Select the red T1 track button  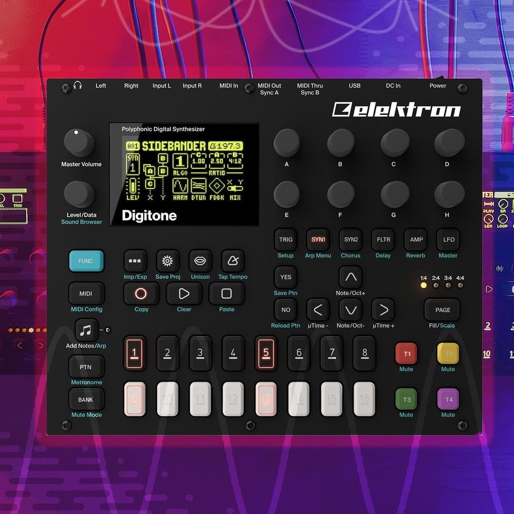coord(407,354)
